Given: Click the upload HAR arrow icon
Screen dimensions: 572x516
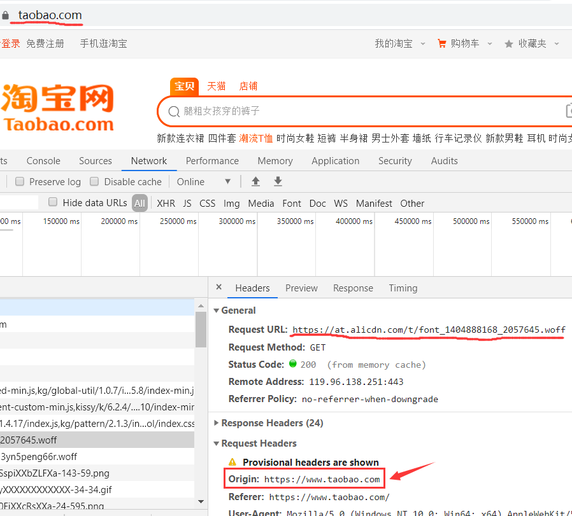Looking at the screenshot, I should (255, 181).
